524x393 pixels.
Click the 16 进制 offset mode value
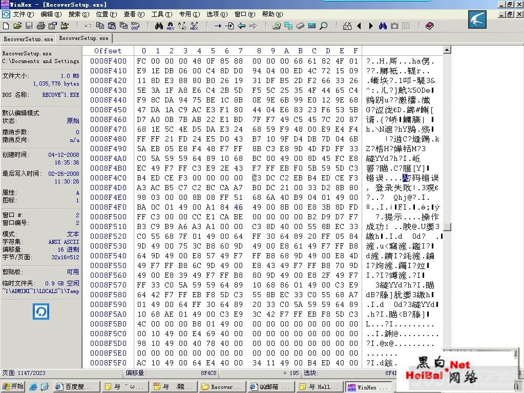[x=68, y=250]
